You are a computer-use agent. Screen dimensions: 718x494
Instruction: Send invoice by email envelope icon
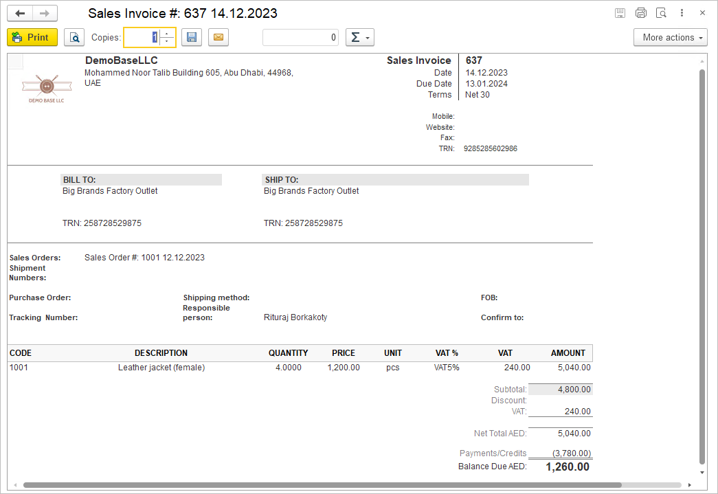coord(218,37)
